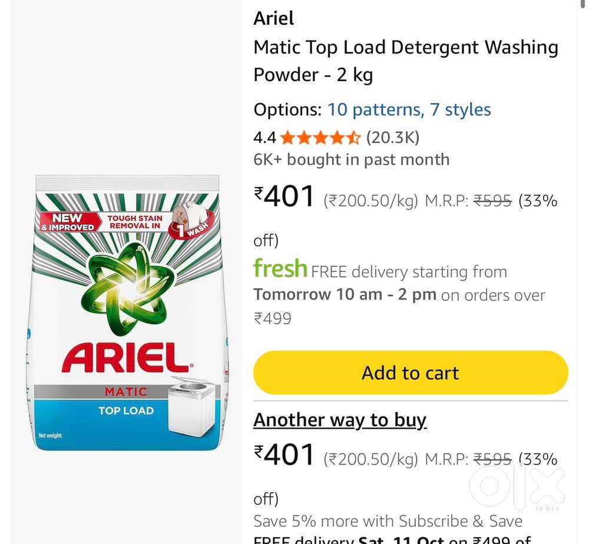Select the Matic Top Load Detergent product title
The image size is (589, 544).
[405, 61]
